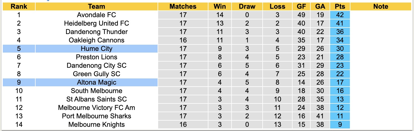
Task: Click the Draw column header
Action: point(247,6)
